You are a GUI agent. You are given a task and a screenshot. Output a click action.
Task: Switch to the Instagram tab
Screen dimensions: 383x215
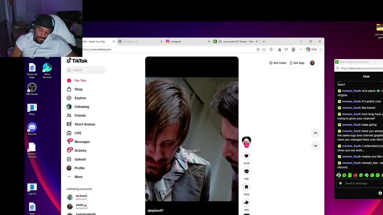click(x=188, y=42)
